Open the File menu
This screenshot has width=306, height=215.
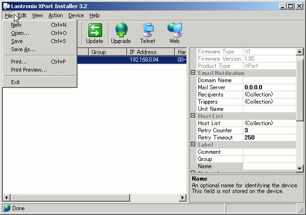click(x=9, y=15)
